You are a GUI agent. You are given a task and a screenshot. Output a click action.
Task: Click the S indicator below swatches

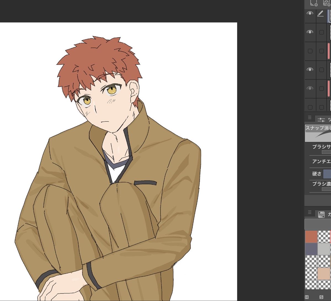(x=321, y=297)
